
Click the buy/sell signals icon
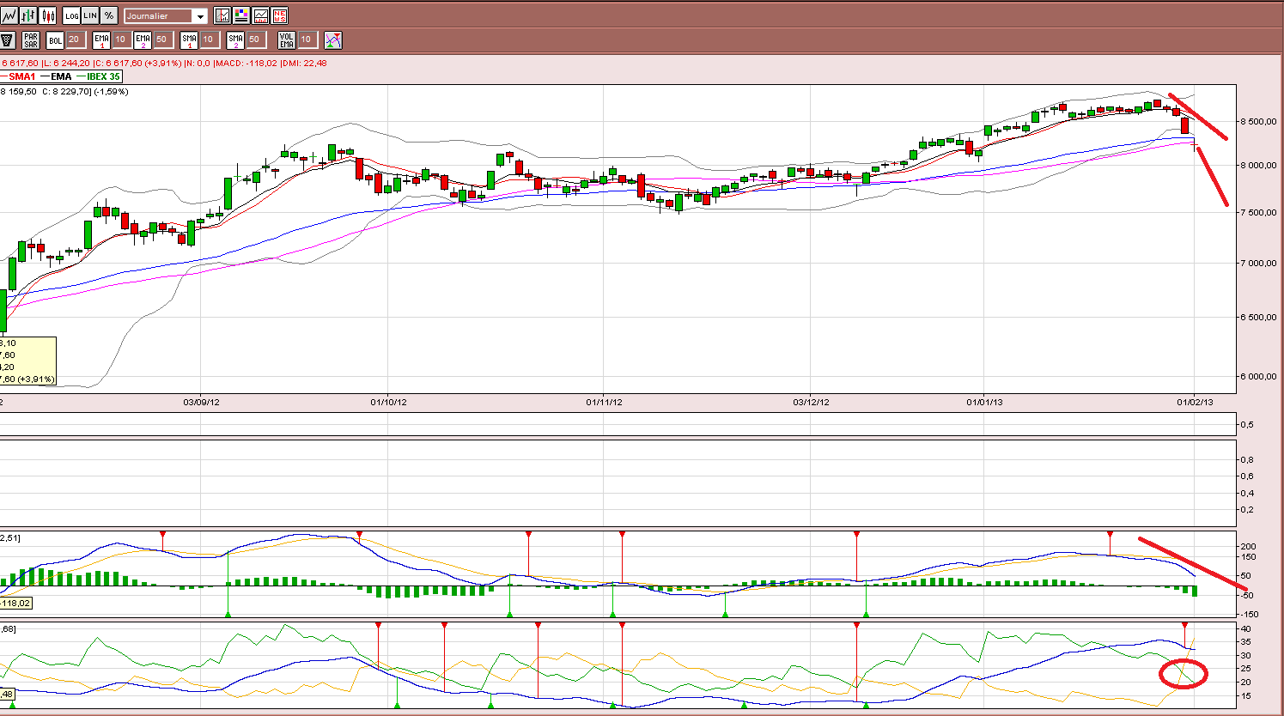point(333,39)
